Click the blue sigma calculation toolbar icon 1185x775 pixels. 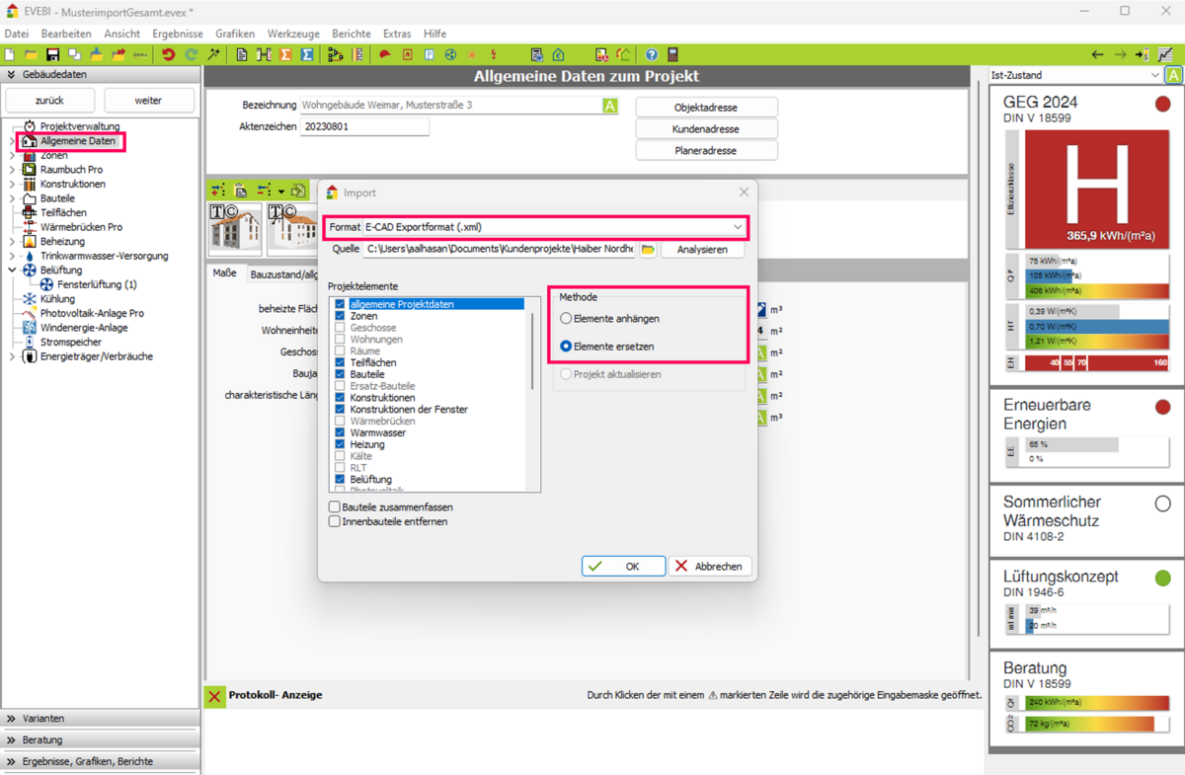click(x=307, y=55)
